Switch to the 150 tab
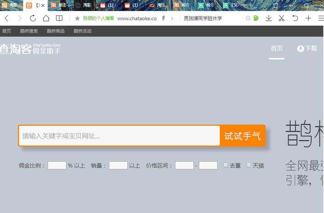Image resolution: width=324 pixels, height=213 pixels. pyautogui.click(x=231, y=5)
